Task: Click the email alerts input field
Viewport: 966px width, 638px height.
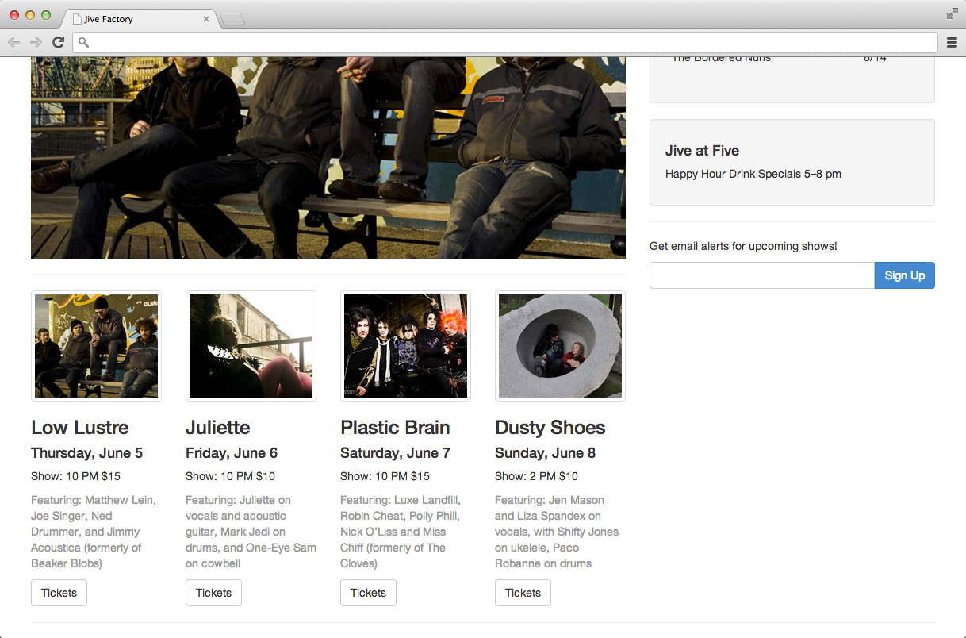Action: [761, 275]
